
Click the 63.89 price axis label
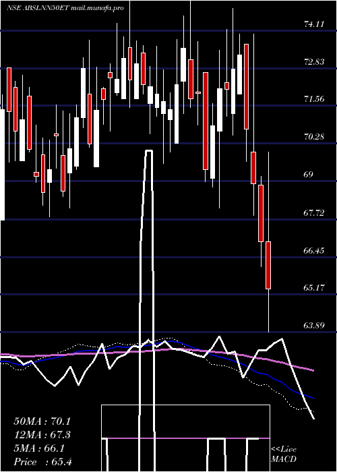[314, 326]
